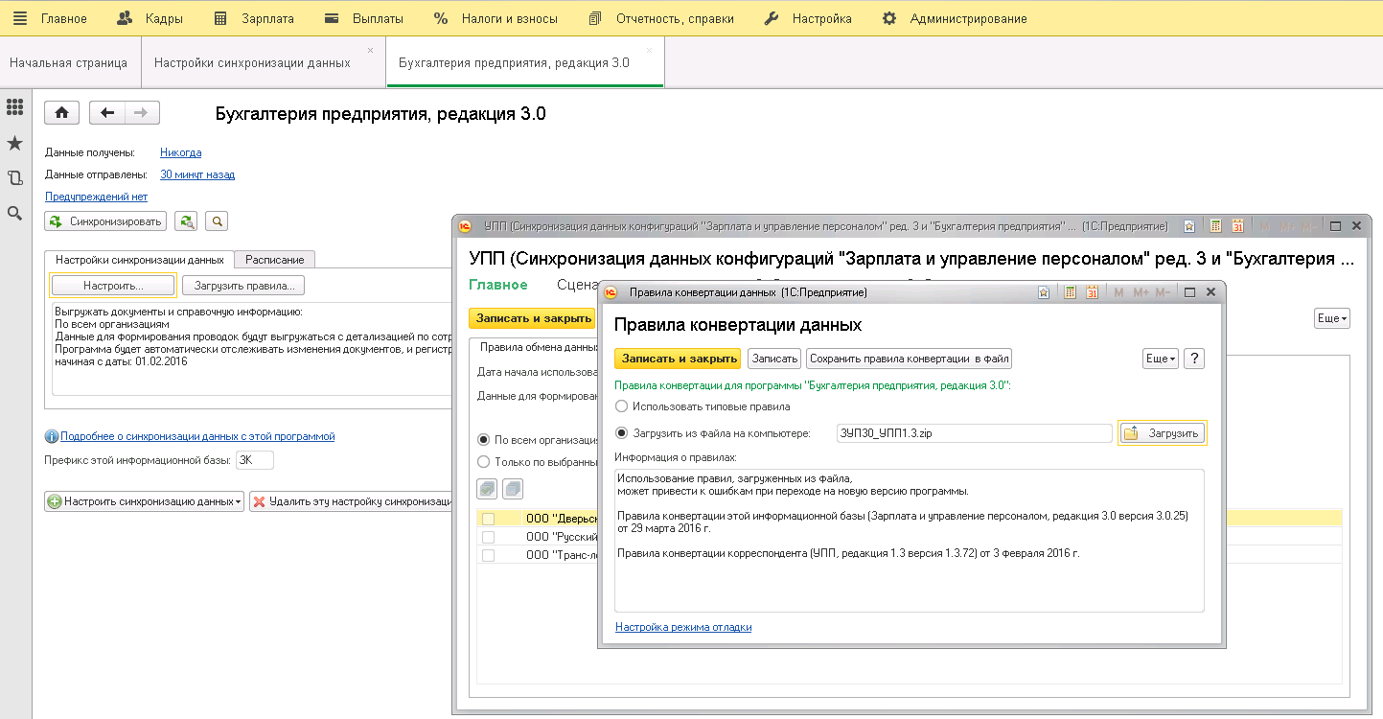Image resolution: width=1383 pixels, height=719 pixels.
Task: Click check-all icon above organizations list
Action: point(488,489)
